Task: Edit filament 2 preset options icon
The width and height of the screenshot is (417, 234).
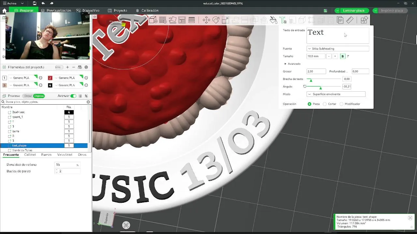Action: [x=86, y=78]
